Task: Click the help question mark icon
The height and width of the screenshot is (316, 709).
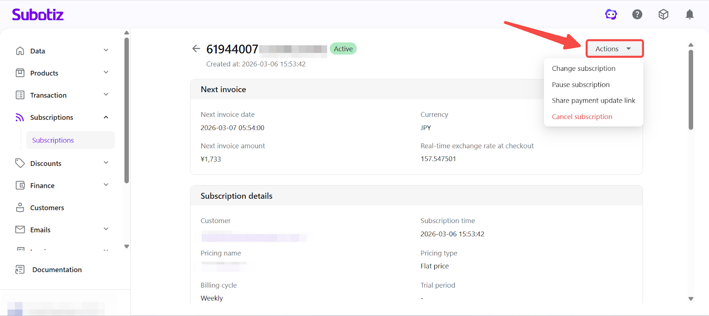Action: coord(637,15)
